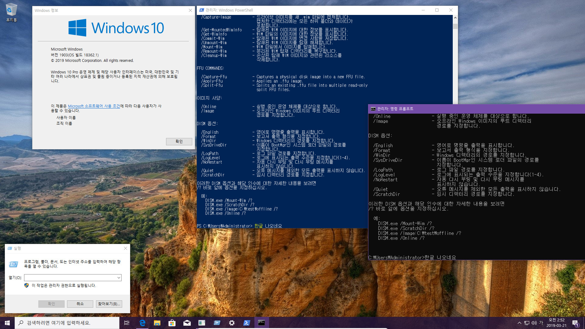Image resolution: width=585 pixels, height=329 pixels.
Task: Click the Windows 10 logo in Windows Info
Action: tap(116, 28)
